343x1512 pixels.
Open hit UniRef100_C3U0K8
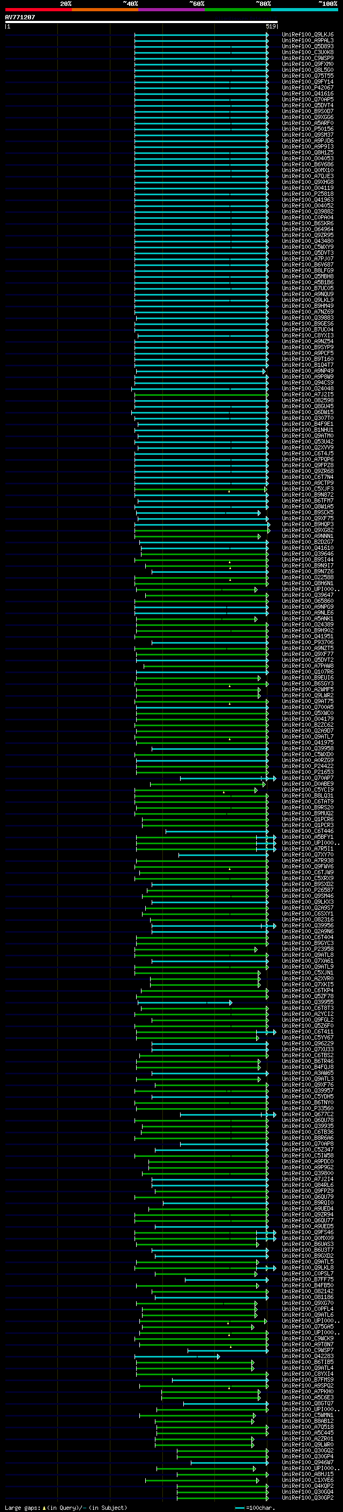click(x=308, y=52)
